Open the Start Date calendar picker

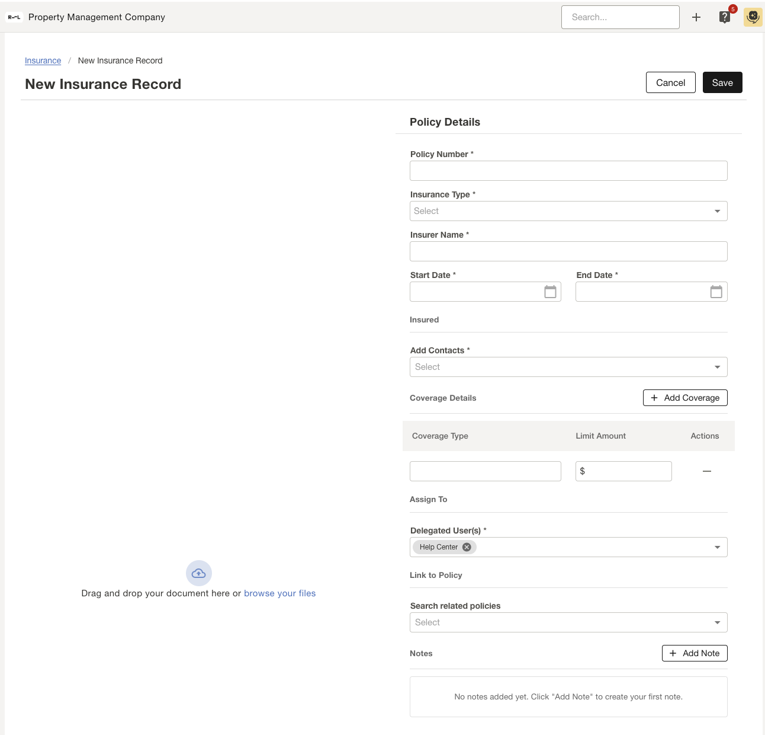[x=550, y=292]
